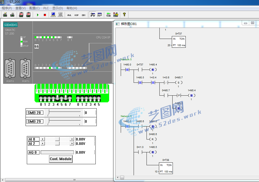The height and width of the screenshot is (182, 259).
Task: Click the T38 TON timer block
Action: pyautogui.click(x=166, y=168)
